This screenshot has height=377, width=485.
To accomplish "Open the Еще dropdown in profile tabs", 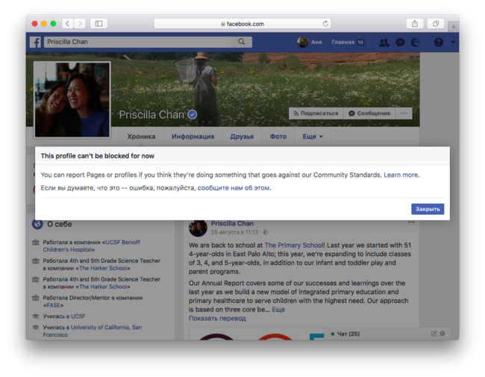I will [313, 137].
